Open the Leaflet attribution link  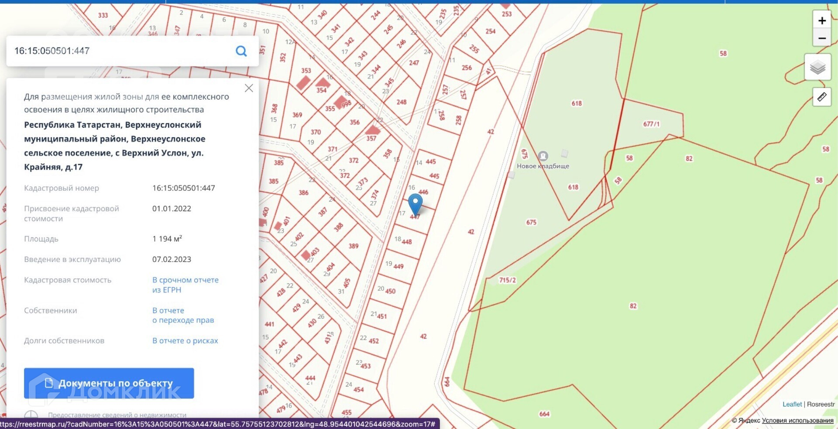click(792, 404)
